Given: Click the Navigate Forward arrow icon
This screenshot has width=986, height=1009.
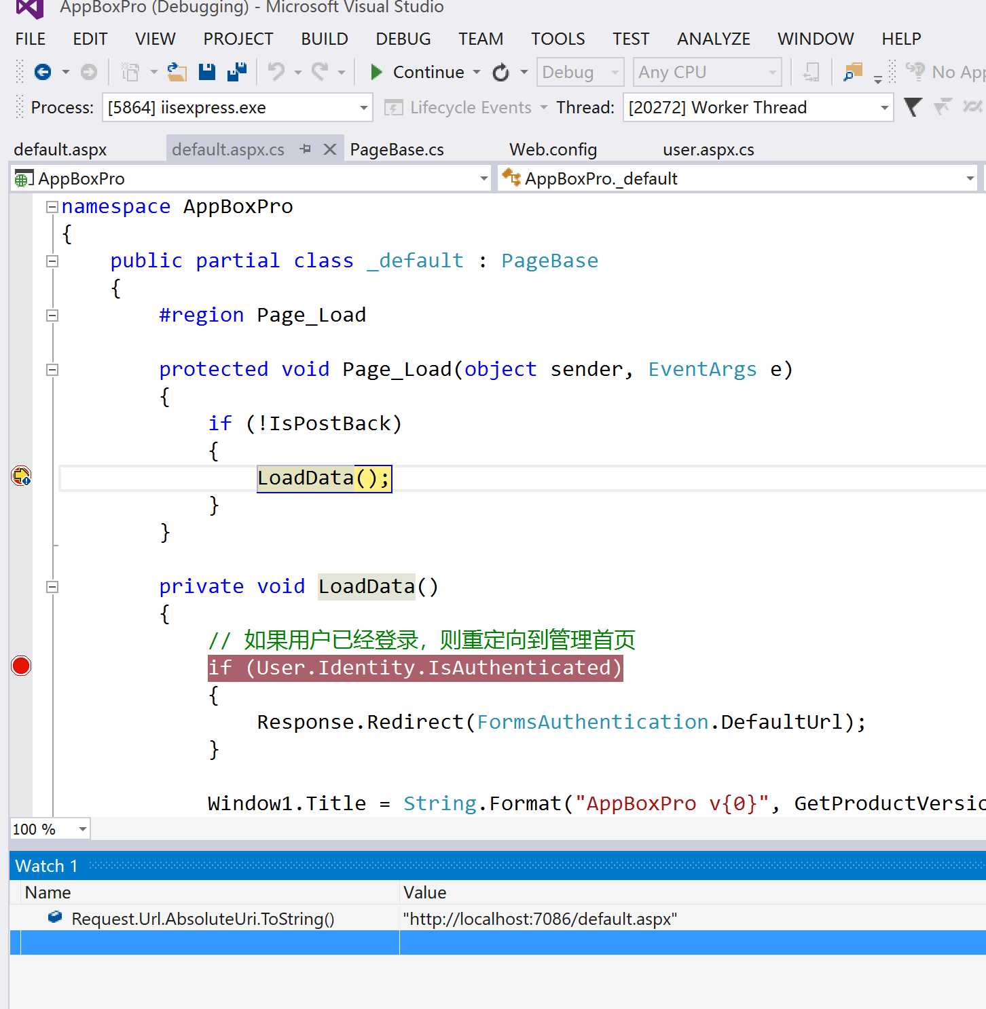Looking at the screenshot, I should (89, 72).
